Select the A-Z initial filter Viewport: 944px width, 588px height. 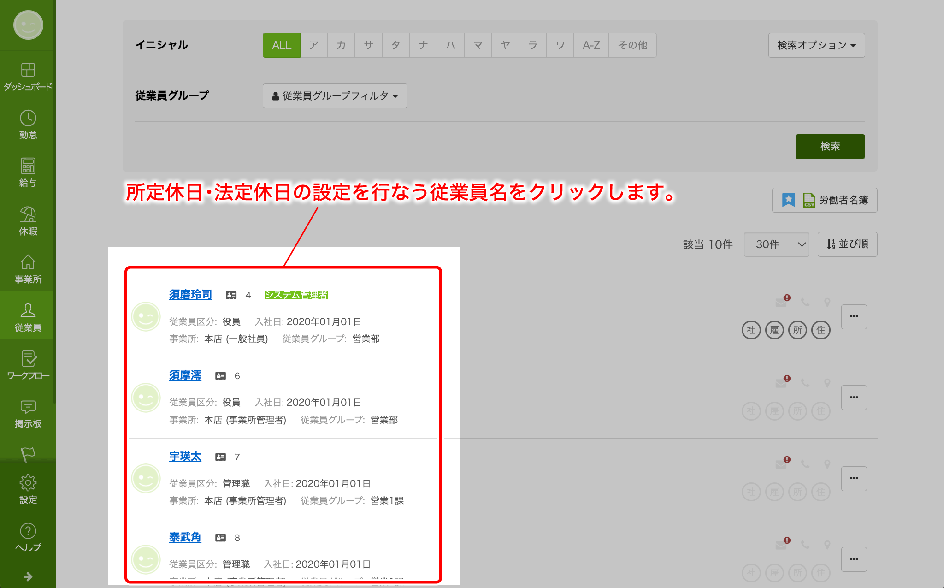(591, 45)
